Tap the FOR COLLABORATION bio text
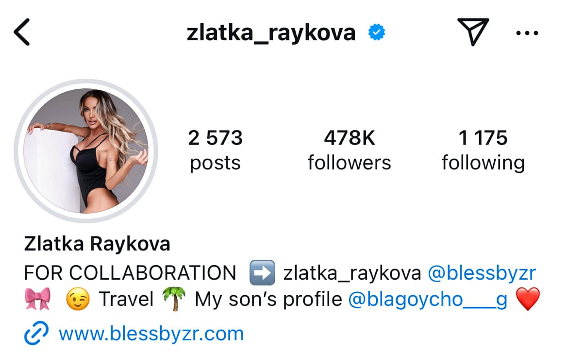This screenshot has height=352, width=568. point(130,273)
